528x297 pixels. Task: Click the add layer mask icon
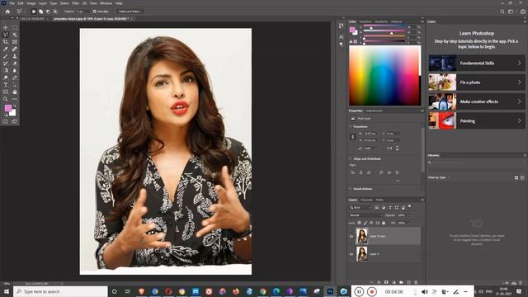(386, 282)
